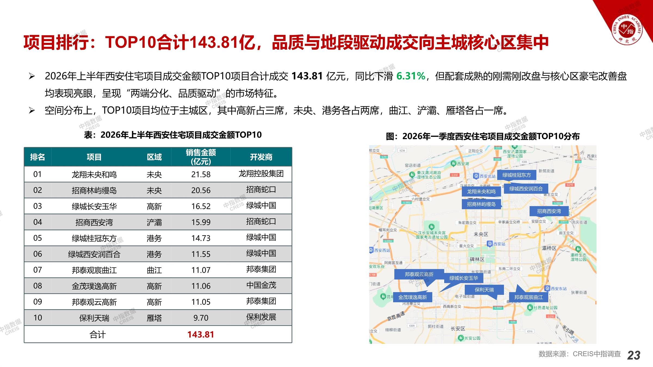Click rank 01 in the table
This screenshot has width=653, height=367.
pos(38,174)
